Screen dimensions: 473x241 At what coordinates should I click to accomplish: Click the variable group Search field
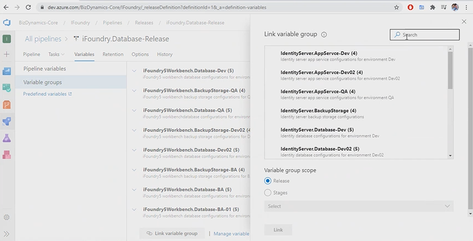click(x=425, y=35)
